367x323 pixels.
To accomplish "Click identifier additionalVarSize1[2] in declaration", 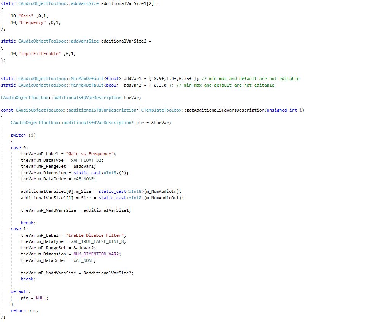I will [x=127, y=4].
